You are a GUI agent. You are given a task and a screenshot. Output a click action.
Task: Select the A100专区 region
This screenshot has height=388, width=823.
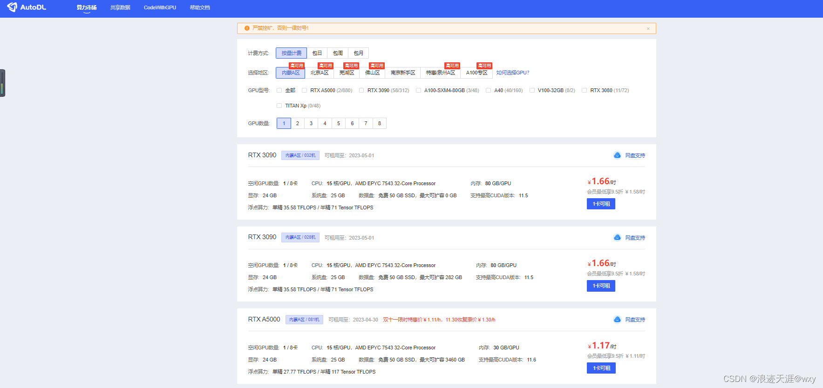[x=476, y=73]
